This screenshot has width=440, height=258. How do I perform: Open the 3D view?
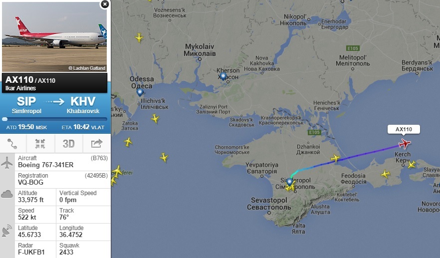click(68, 144)
